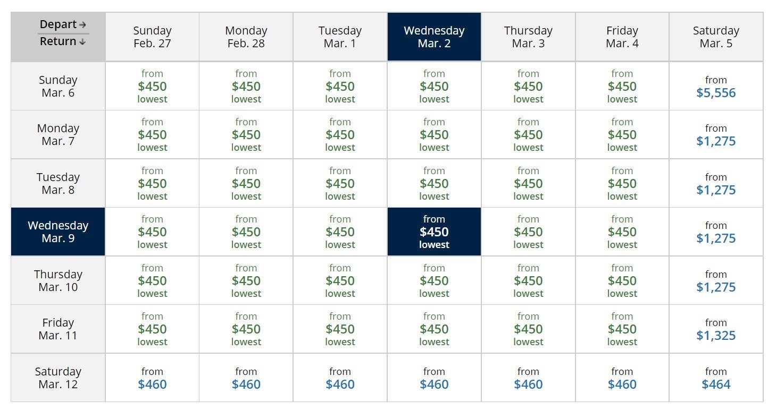Pick the $450 fare departing Monday Feb. 28 returning Mar. 11
The height and width of the screenshot is (410, 768).
(x=246, y=329)
